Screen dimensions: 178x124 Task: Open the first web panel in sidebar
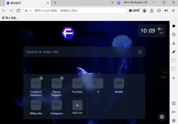pos(174,61)
